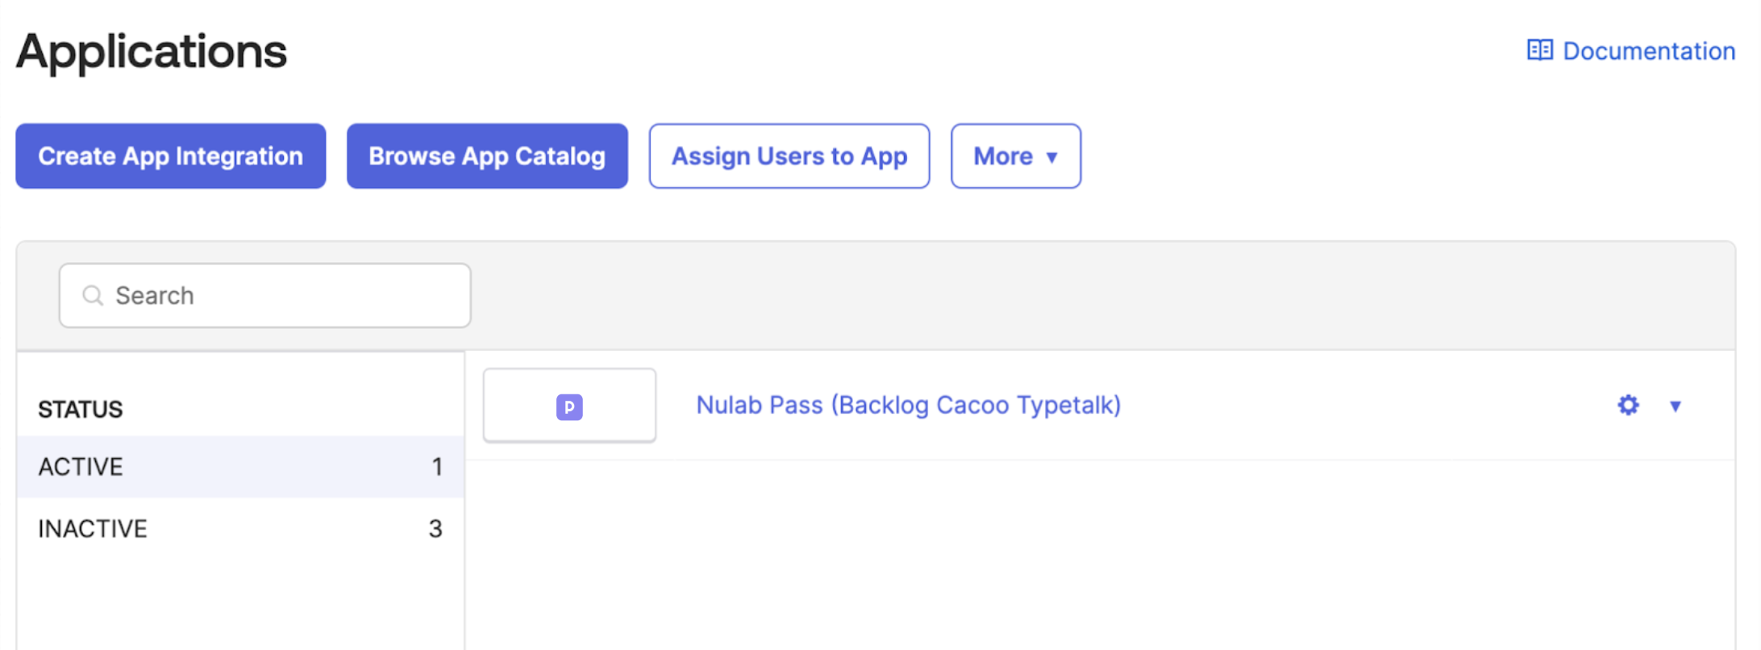This screenshot has height=650, width=1761.
Task: Select the ACTIVE status filter
Action: point(81,467)
